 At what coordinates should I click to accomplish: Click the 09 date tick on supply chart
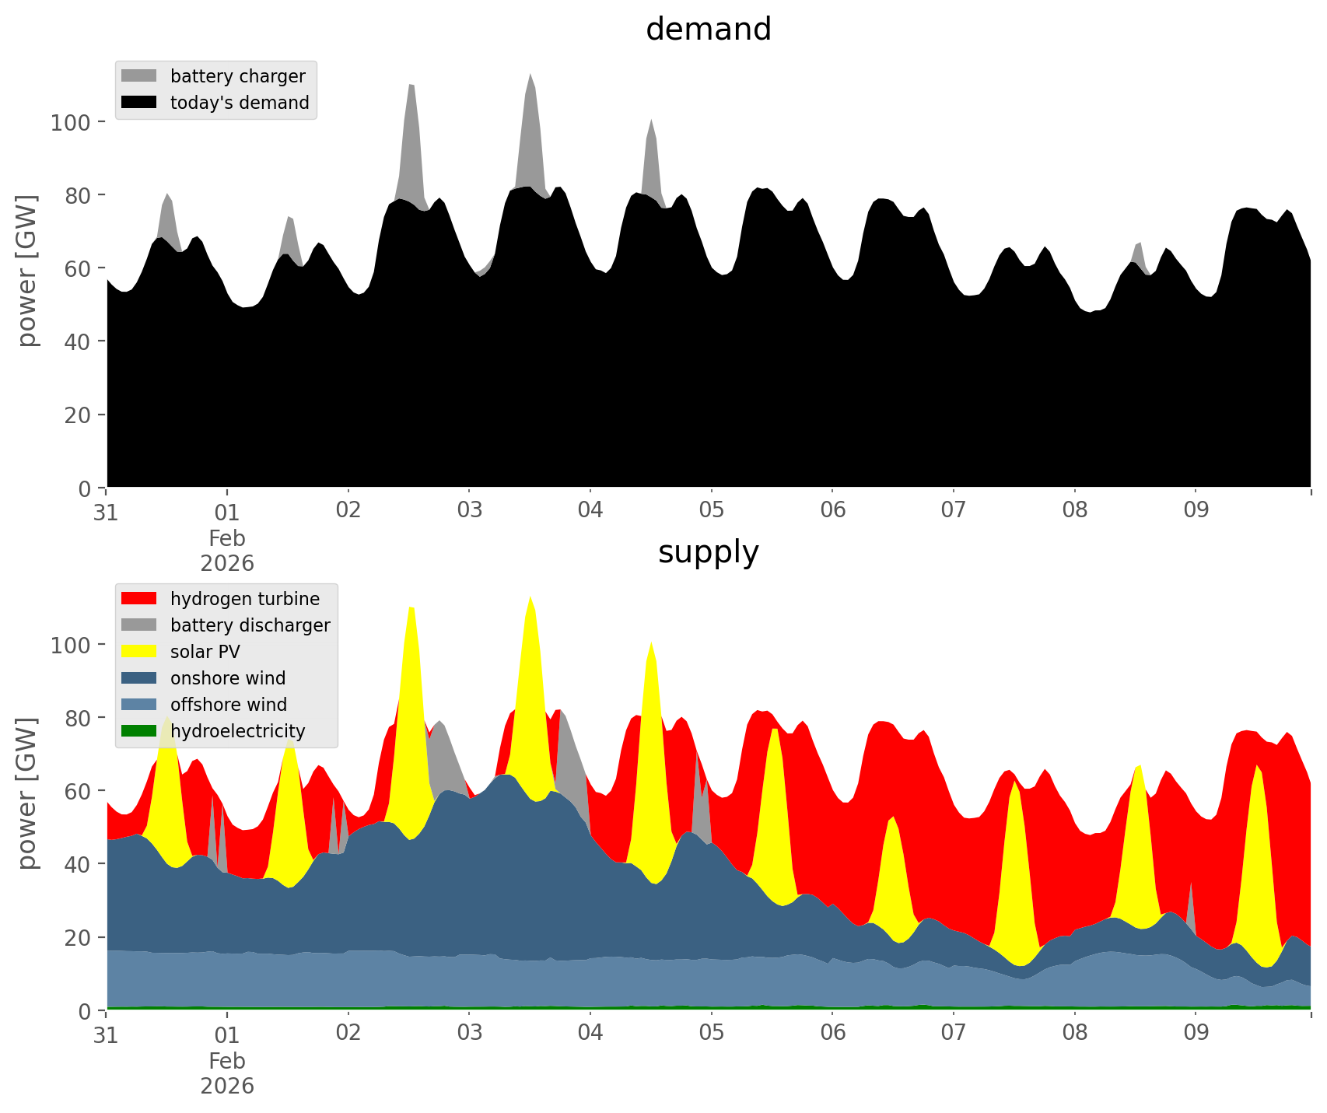click(1196, 1034)
